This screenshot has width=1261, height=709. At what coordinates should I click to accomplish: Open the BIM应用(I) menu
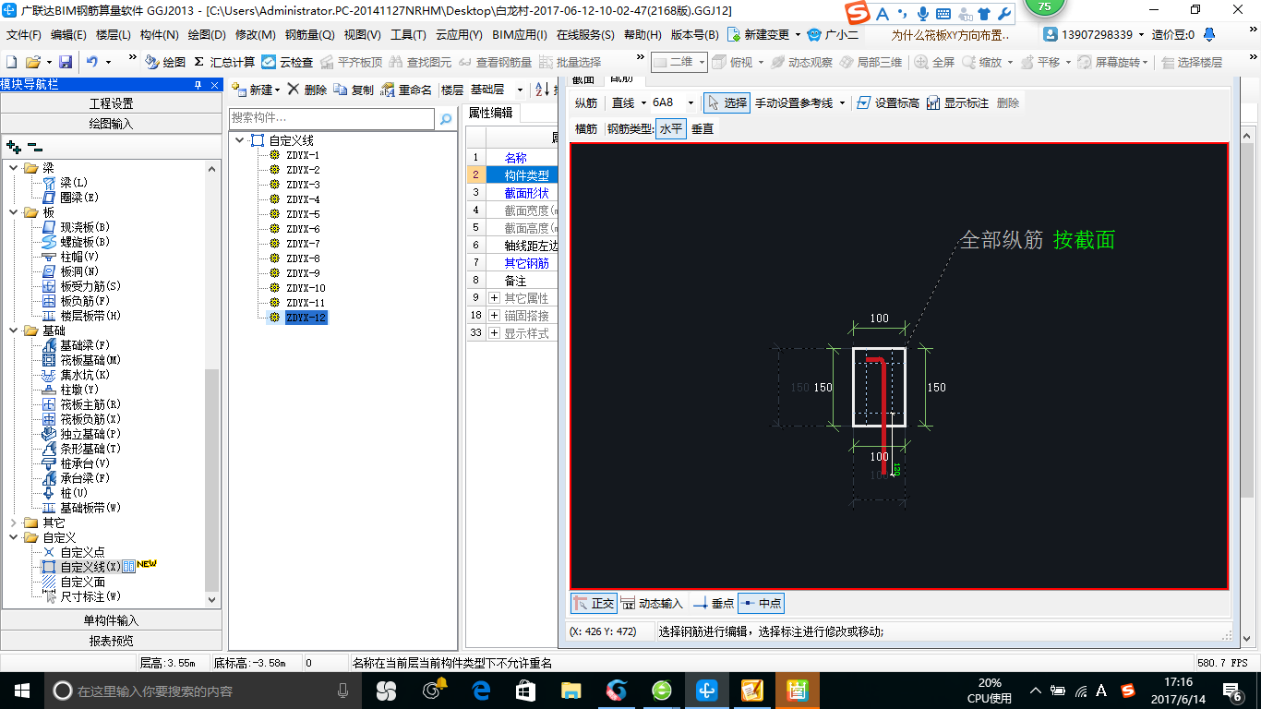(520, 34)
